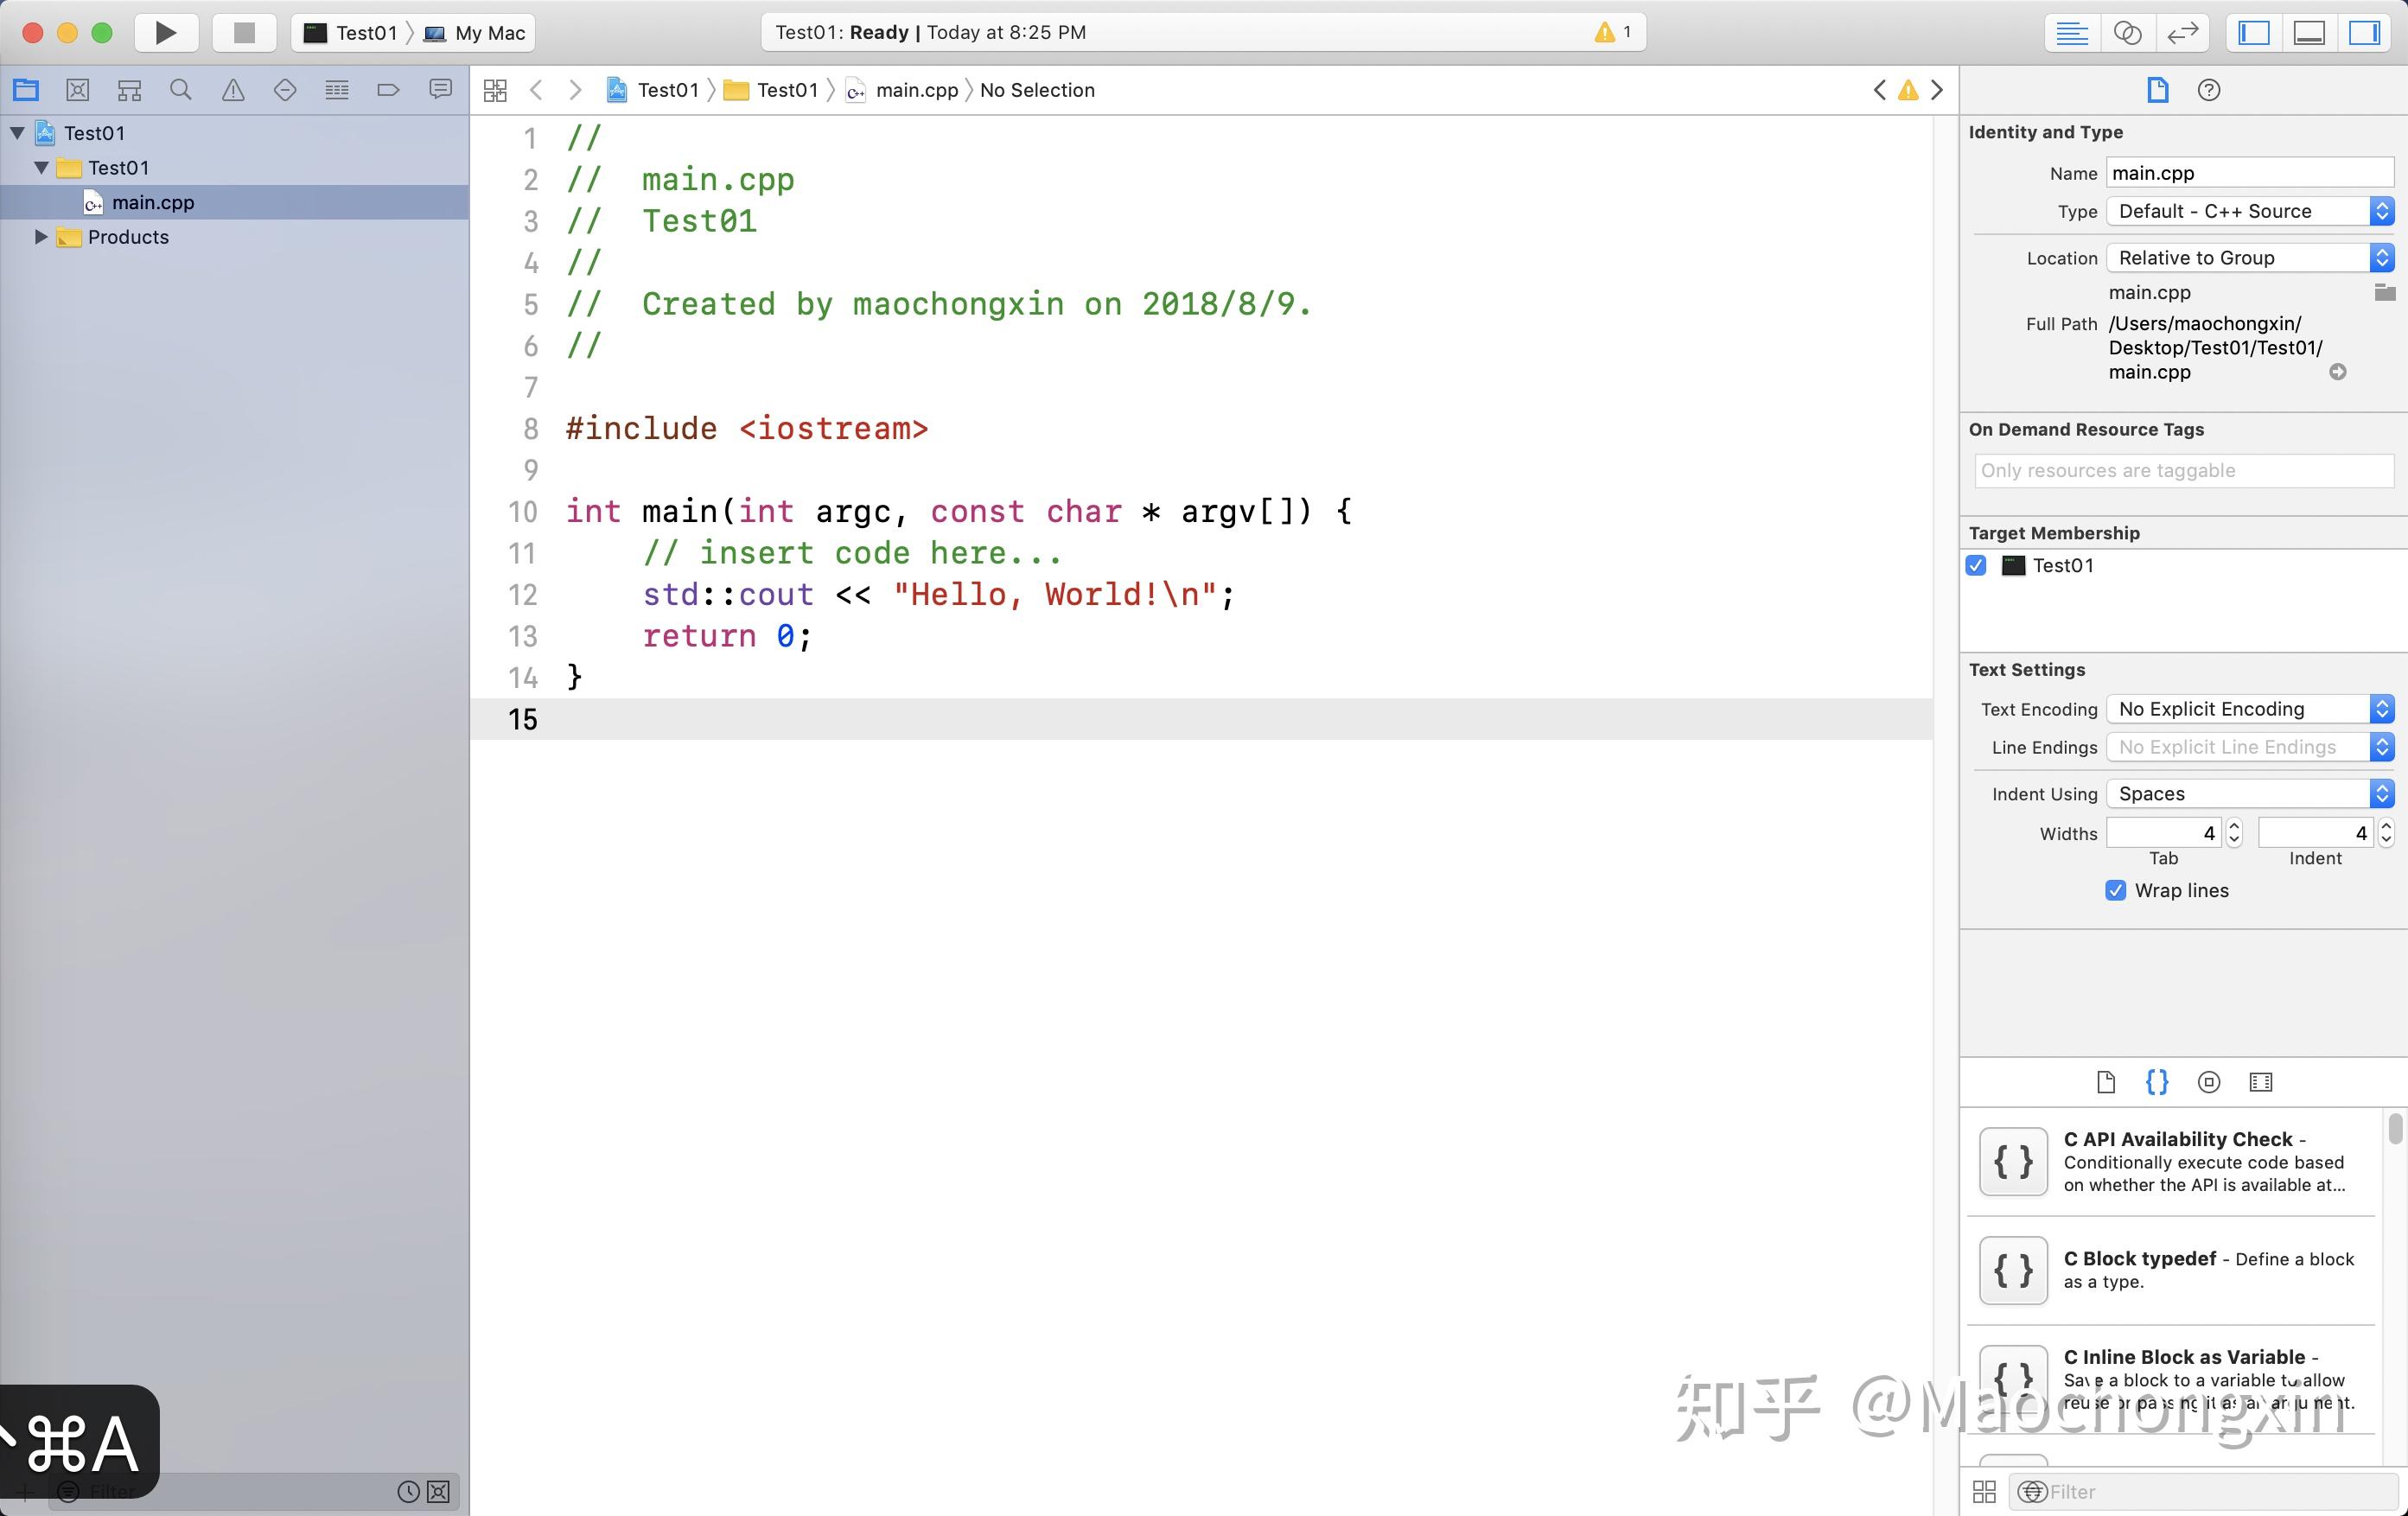Hide the right Utilities panel
The width and height of the screenshot is (2408, 1516).
click(2366, 32)
